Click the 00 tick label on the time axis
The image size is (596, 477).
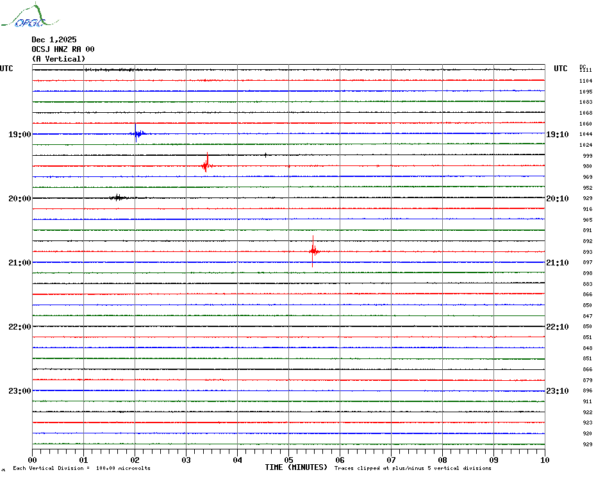coord(33,460)
